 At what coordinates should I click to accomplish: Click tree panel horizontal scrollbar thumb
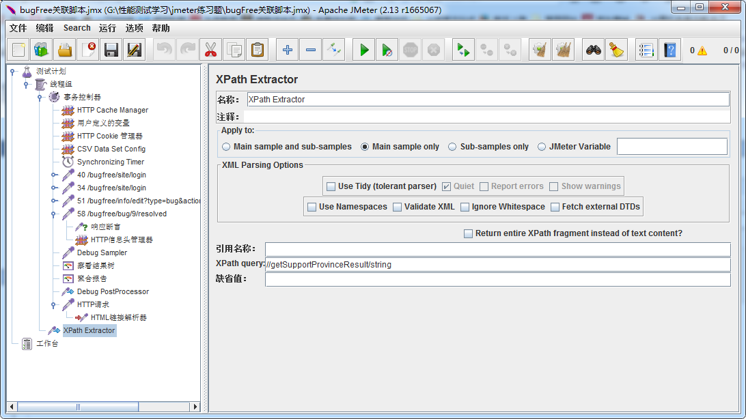tap(78, 407)
